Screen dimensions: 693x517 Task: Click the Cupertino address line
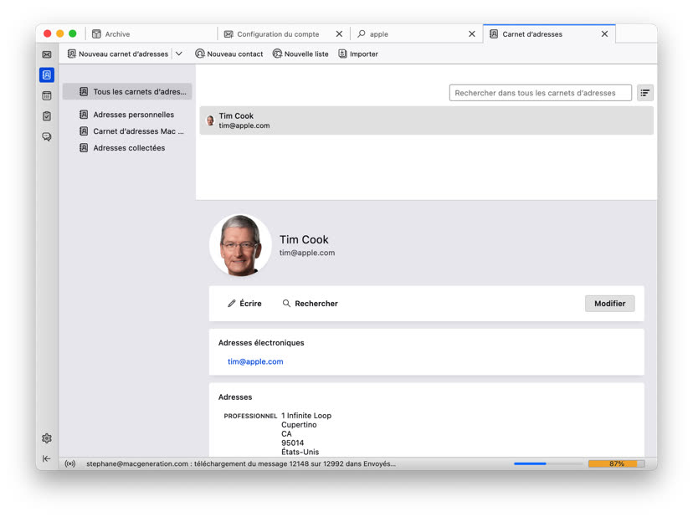(x=299, y=425)
